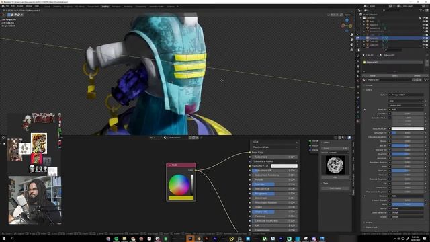The height and width of the screenshot is (242, 430).
Task: Click the viewport zoom magnifier icon
Action: 351,34
